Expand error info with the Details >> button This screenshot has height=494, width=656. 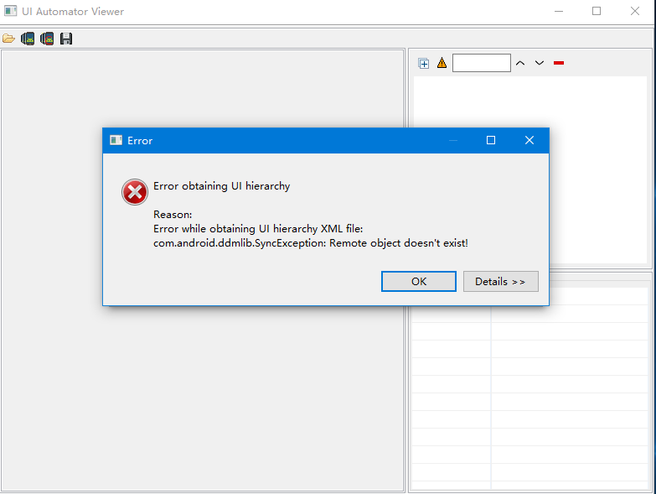click(x=501, y=281)
